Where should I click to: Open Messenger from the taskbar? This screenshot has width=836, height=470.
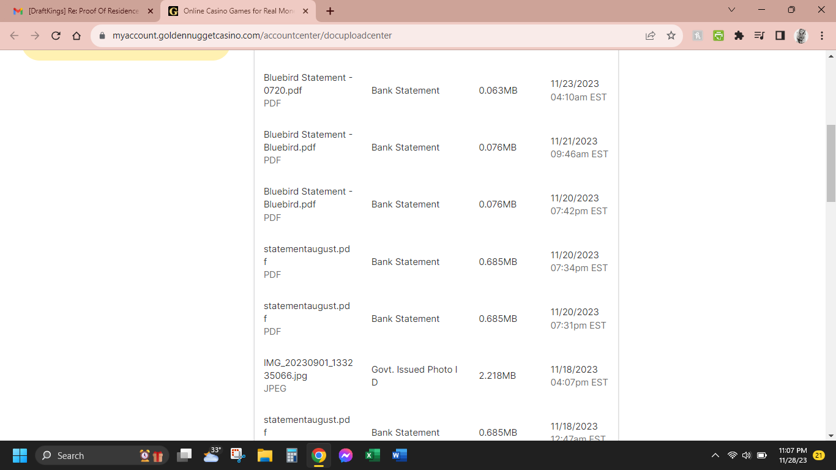pos(345,455)
